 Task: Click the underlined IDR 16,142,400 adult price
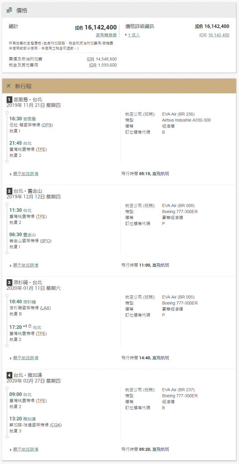point(214,35)
